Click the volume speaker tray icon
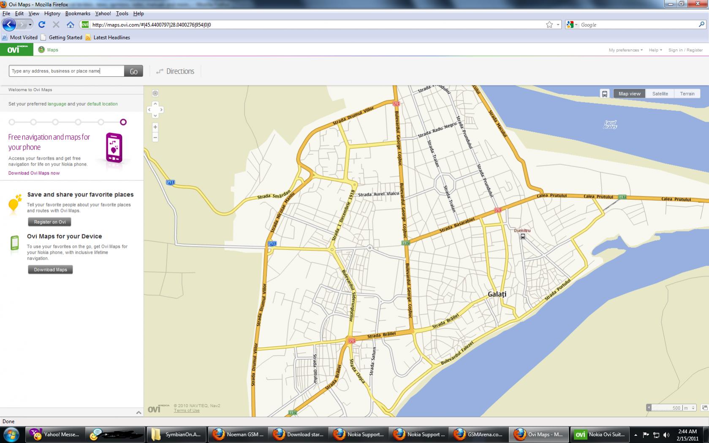The height and width of the screenshot is (443, 709). (666, 435)
